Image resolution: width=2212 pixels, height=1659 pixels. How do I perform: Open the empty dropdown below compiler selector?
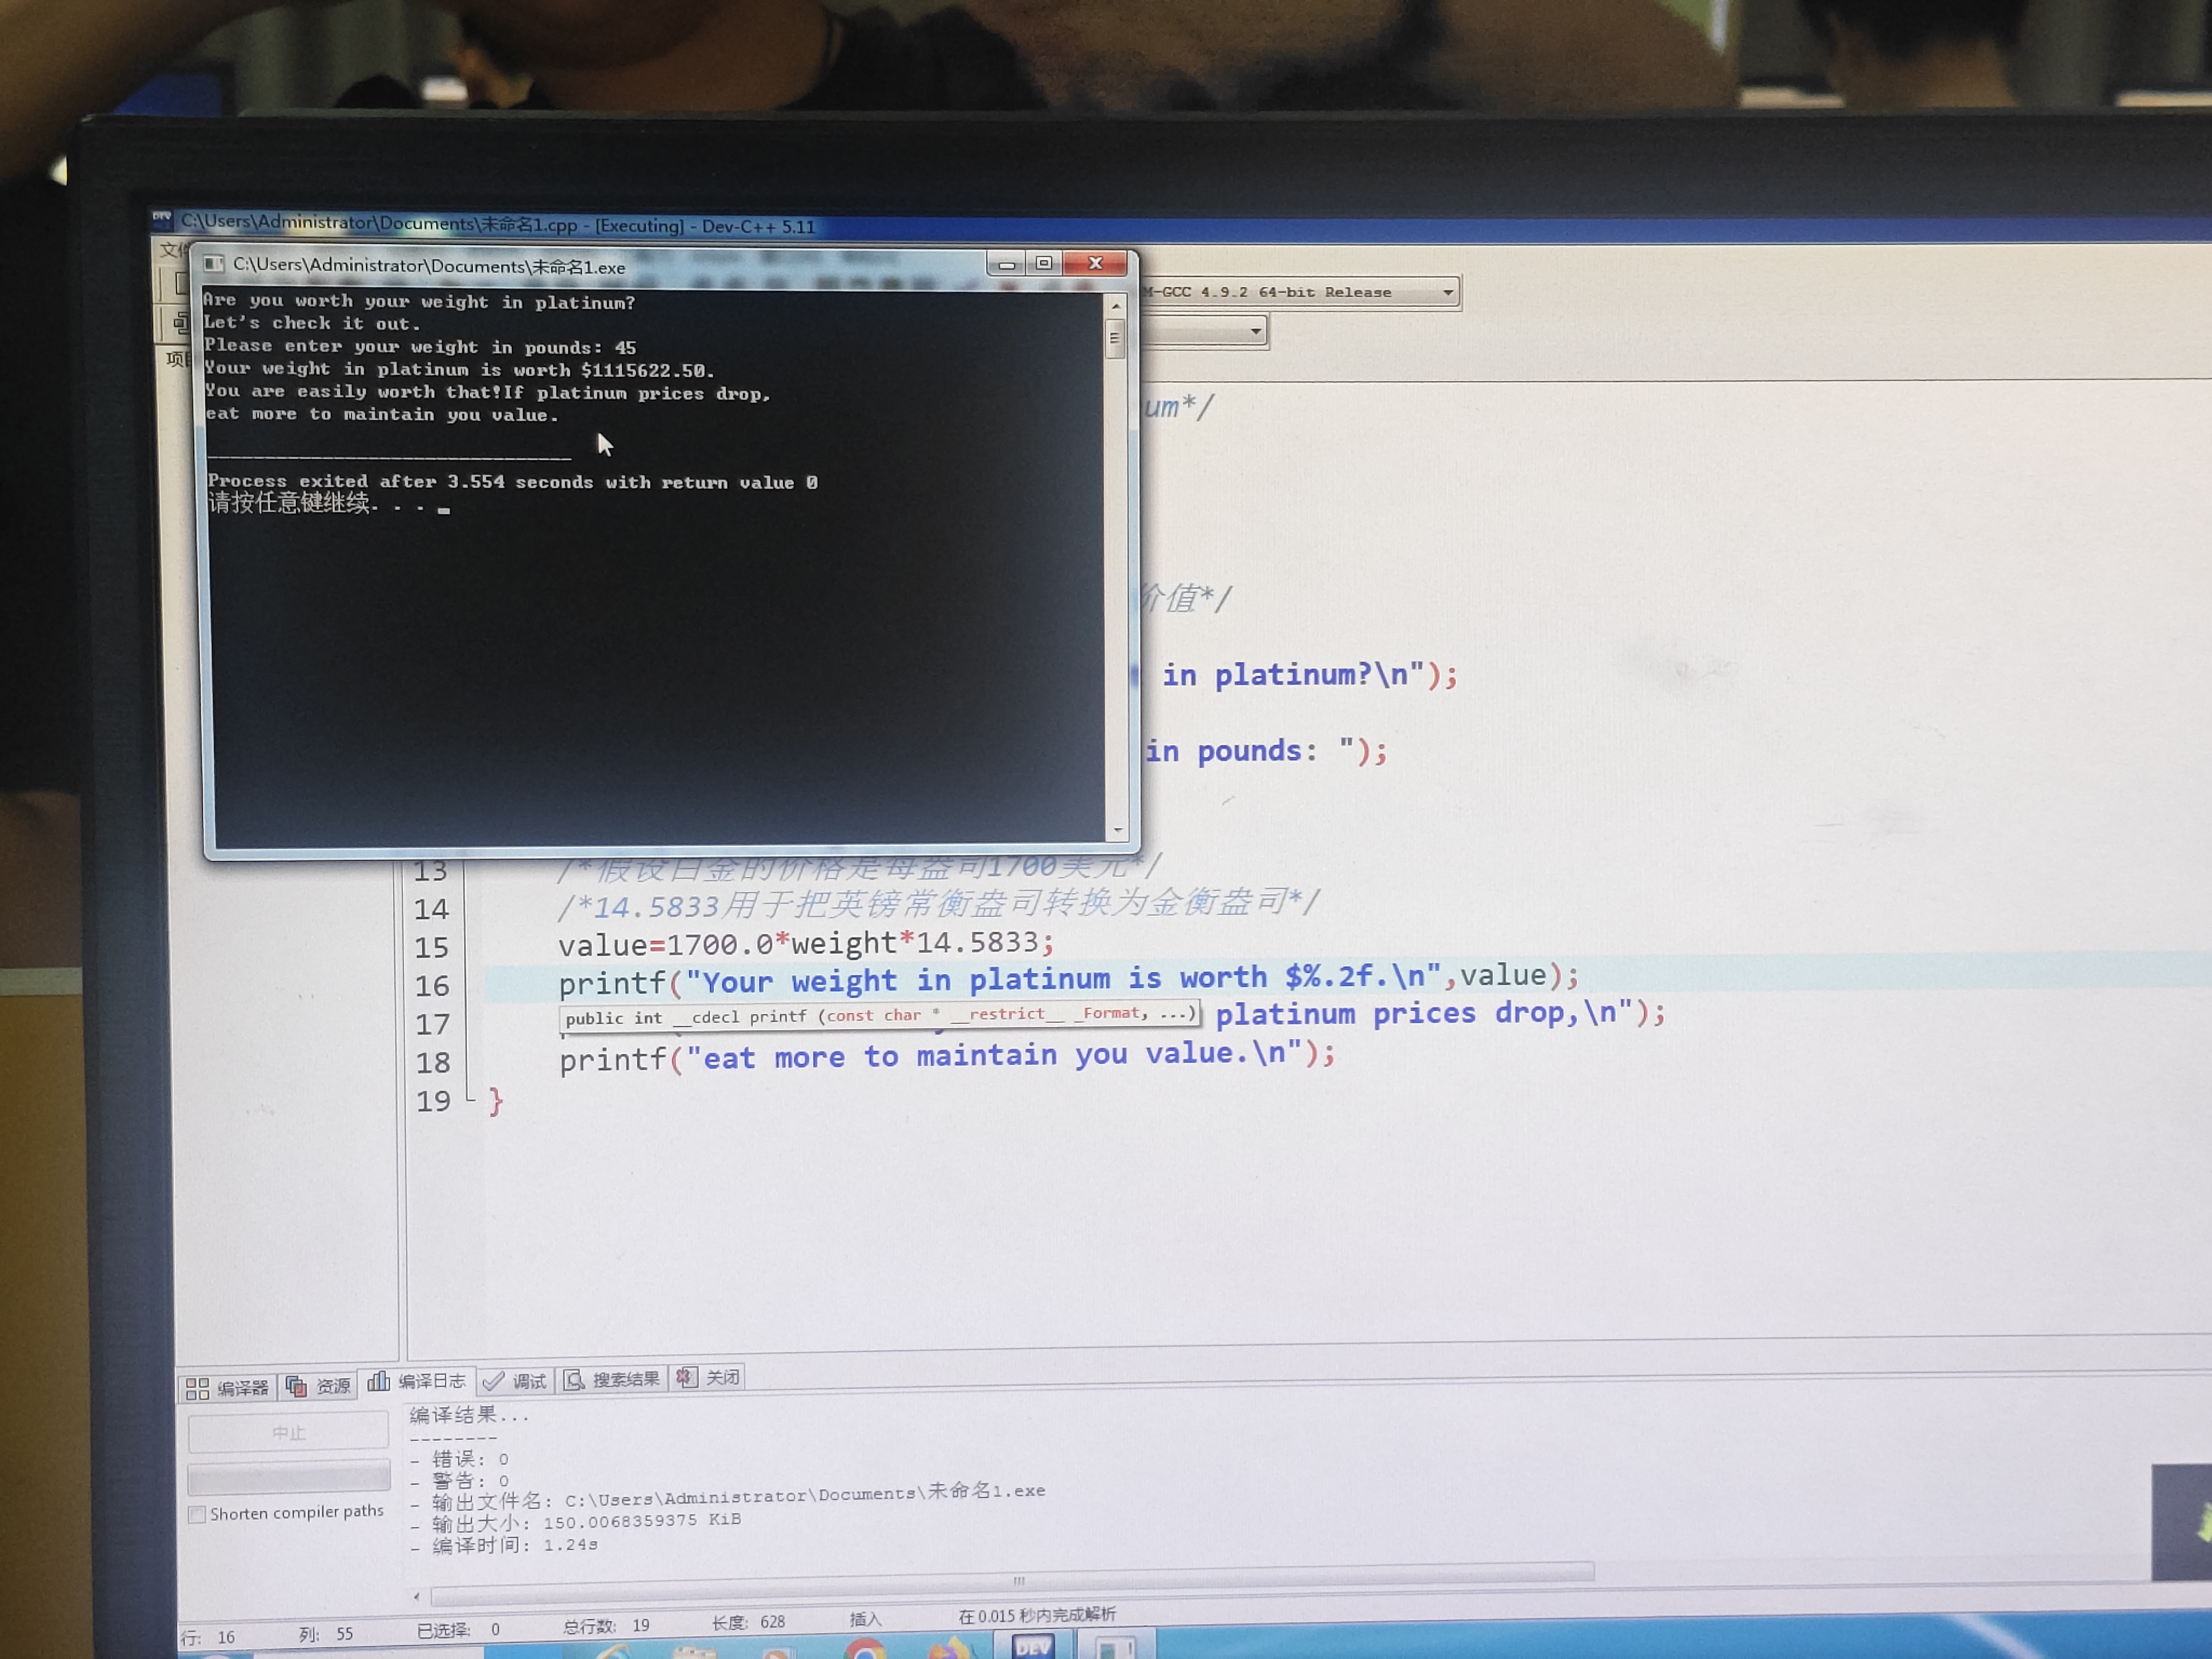1256,331
